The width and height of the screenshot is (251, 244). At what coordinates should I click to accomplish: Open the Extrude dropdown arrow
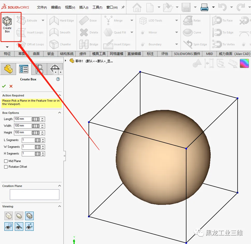pyautogui.click(x=43, y=20)
